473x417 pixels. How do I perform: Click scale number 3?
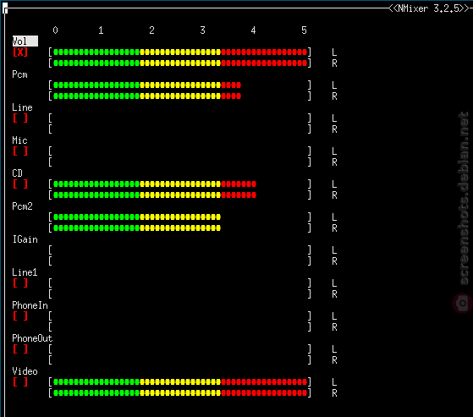click(x=203, y=30)
